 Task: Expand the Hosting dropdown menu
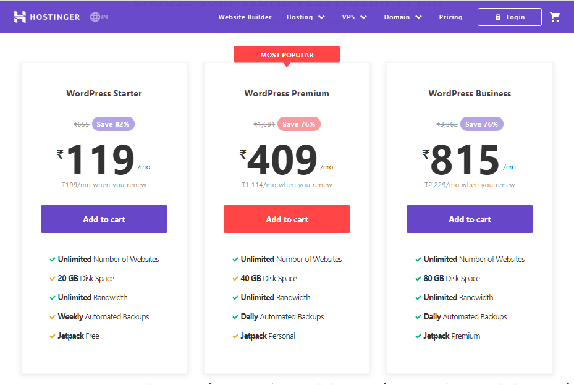pos(305,17)
